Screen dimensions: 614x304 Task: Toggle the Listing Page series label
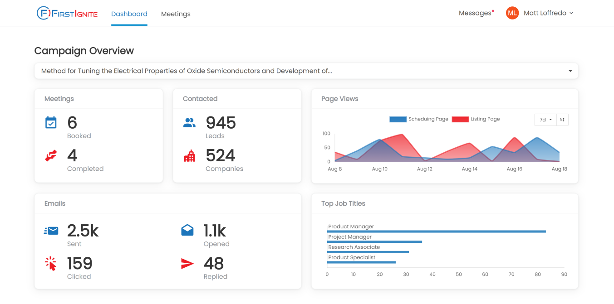pyautogui.click(x=485, y=119)
